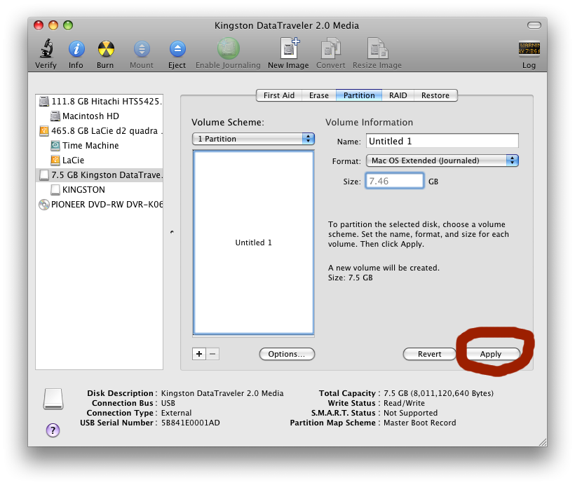Click the Kingston disk icon in info area
This screenshot has height=485, width=575.
click(x=53, y=399)
